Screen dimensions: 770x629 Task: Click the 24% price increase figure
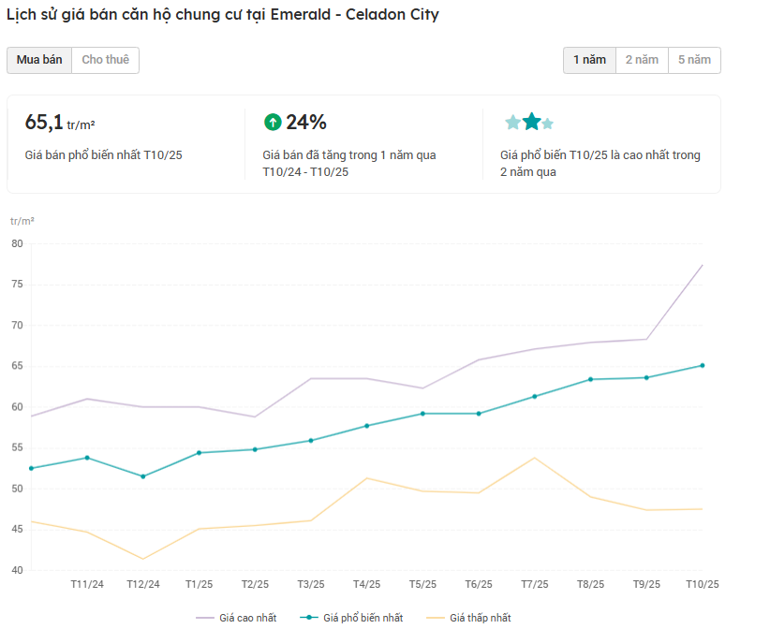pos(306,123)
